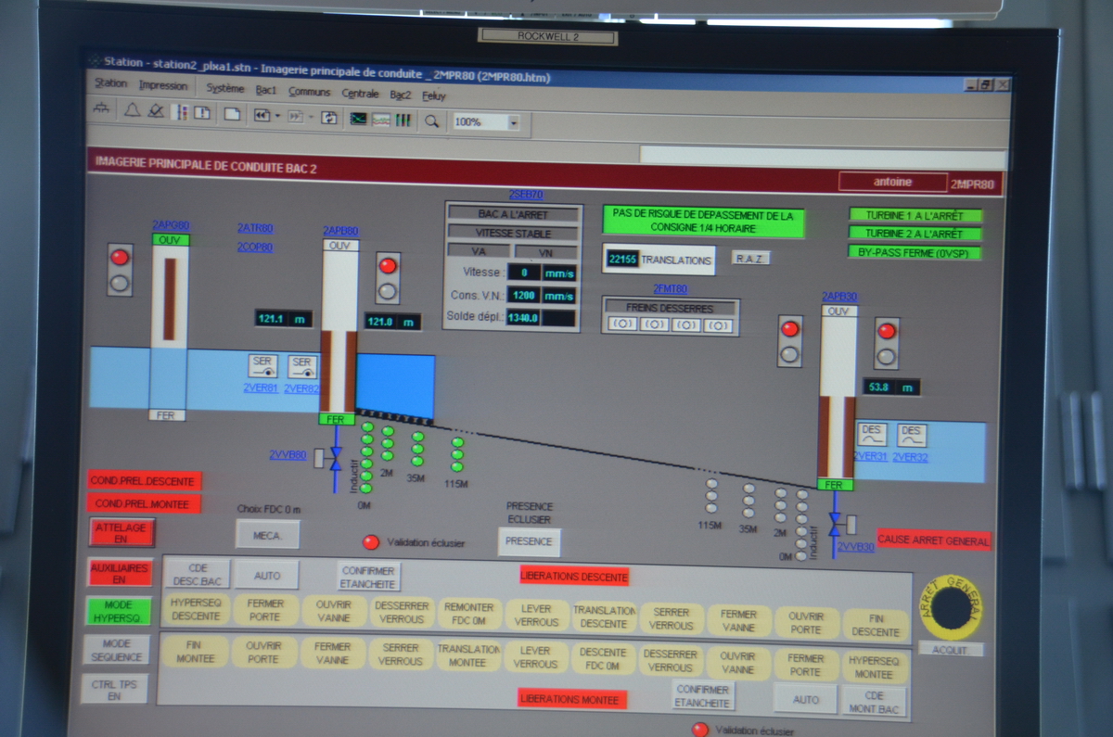Click the 2SEB70 link

[x=526, y=195]
